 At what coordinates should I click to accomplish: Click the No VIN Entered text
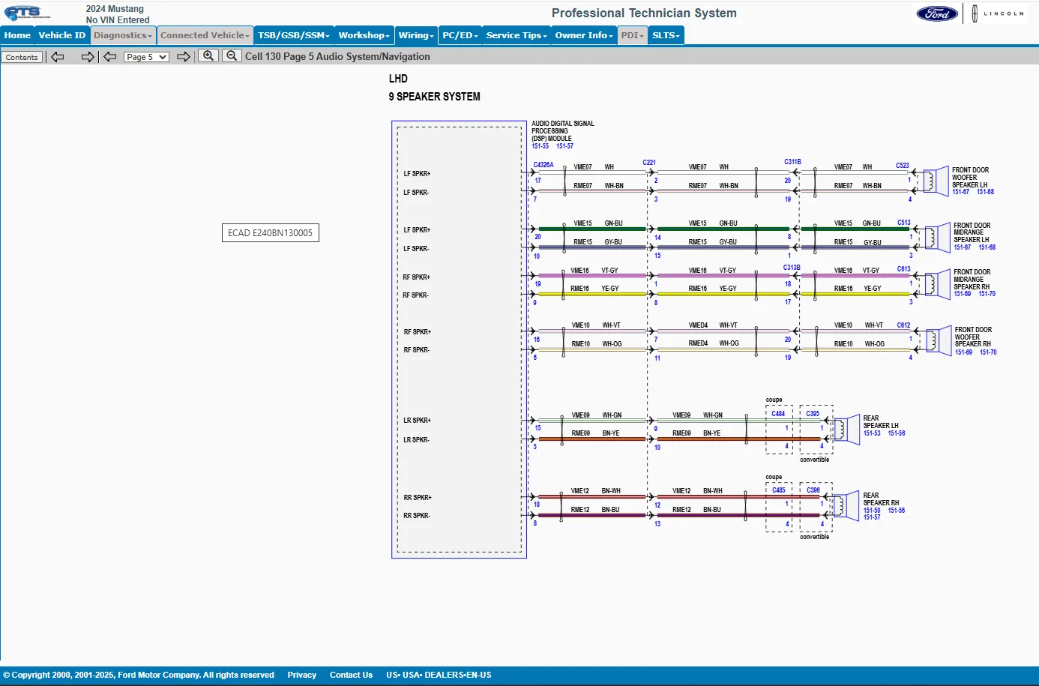[118, 20]
